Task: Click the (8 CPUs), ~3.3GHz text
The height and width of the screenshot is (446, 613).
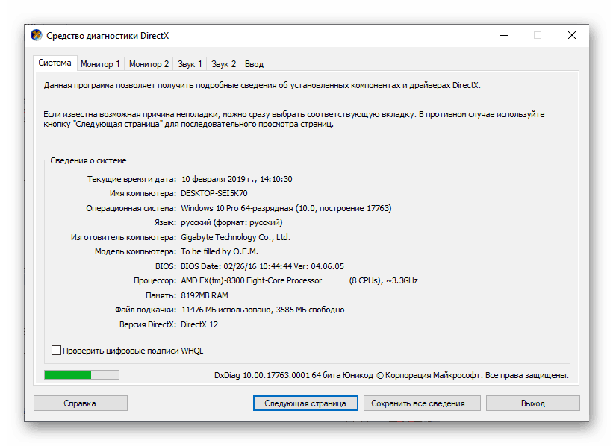Action: click(383, 280)
